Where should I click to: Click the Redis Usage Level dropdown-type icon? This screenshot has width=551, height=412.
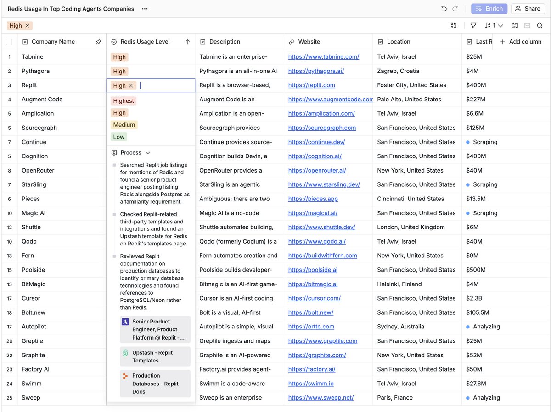114,42
